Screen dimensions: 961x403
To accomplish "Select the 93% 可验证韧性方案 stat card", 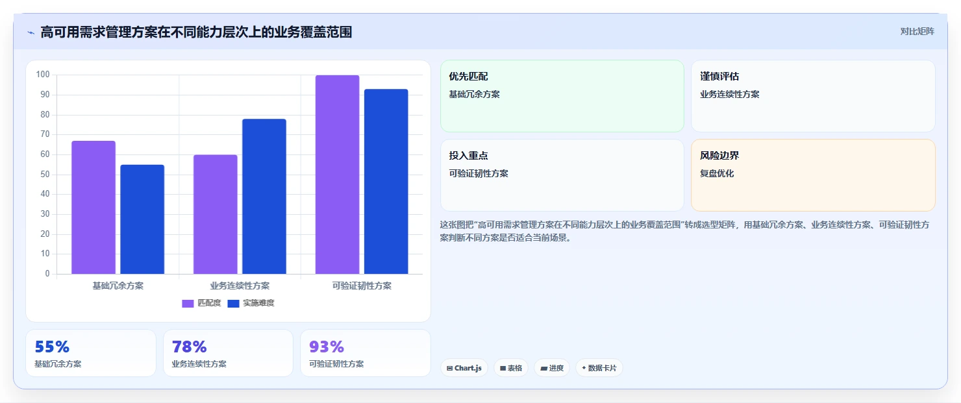I will [x=366, y=353].
